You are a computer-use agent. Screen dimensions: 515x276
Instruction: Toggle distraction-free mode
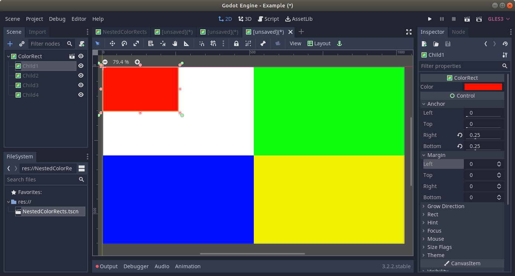409,32
